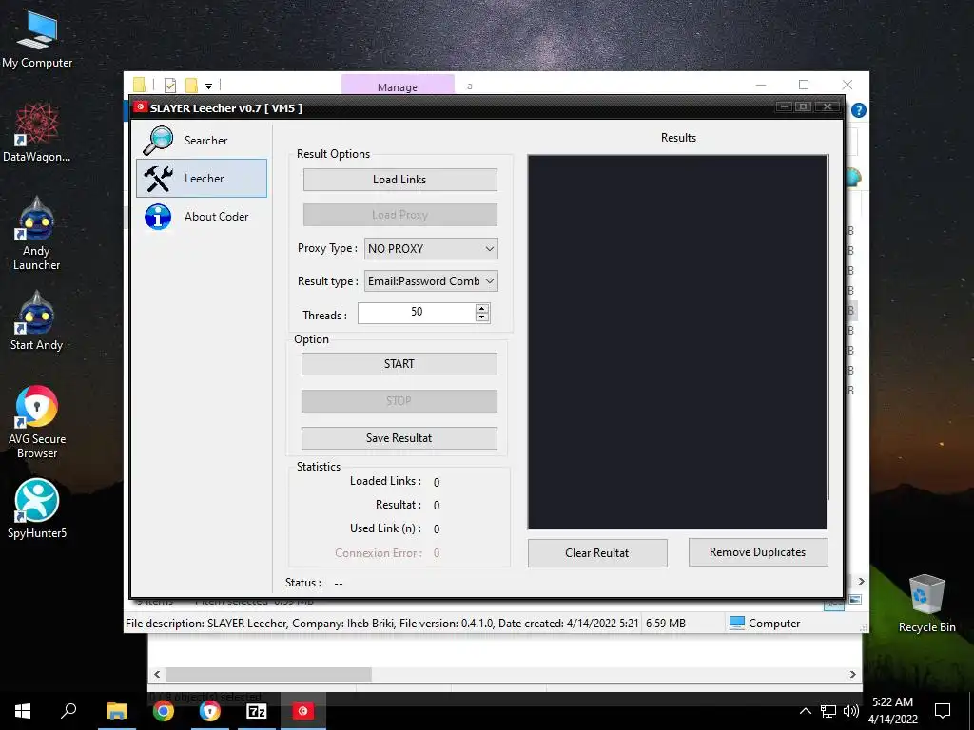Viewport: 974px width, 730px height.
Task: Click the Loaded Links statistic label
Action: [x=385, y=481]
